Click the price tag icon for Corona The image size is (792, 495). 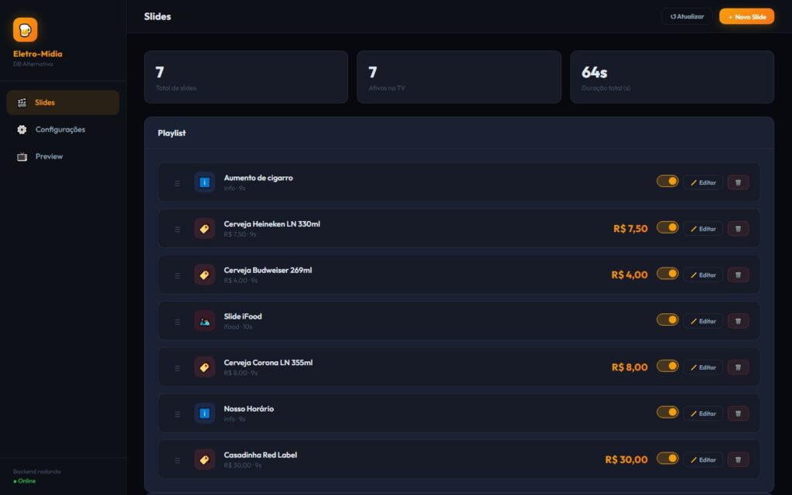tap(204, 367)
